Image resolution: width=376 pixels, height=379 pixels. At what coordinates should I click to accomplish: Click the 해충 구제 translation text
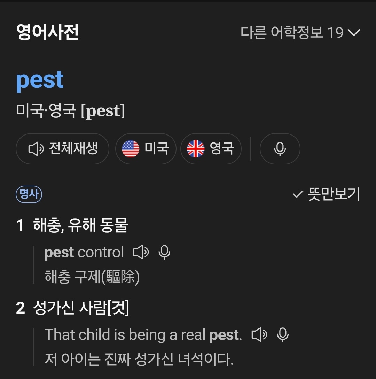point(92,277)
